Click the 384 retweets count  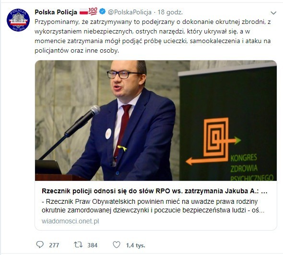[x=93, y=245]
